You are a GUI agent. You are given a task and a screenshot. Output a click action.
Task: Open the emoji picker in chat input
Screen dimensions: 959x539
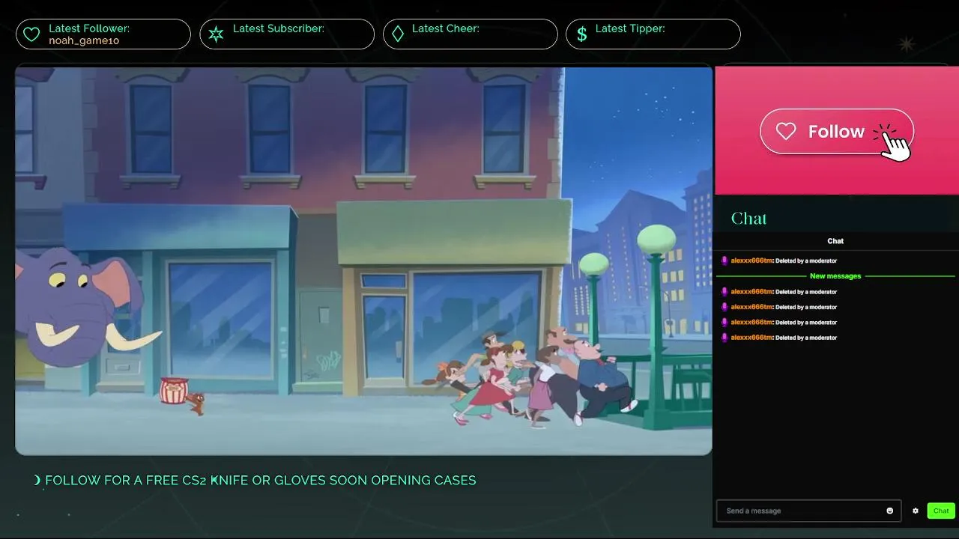[890, 511]
